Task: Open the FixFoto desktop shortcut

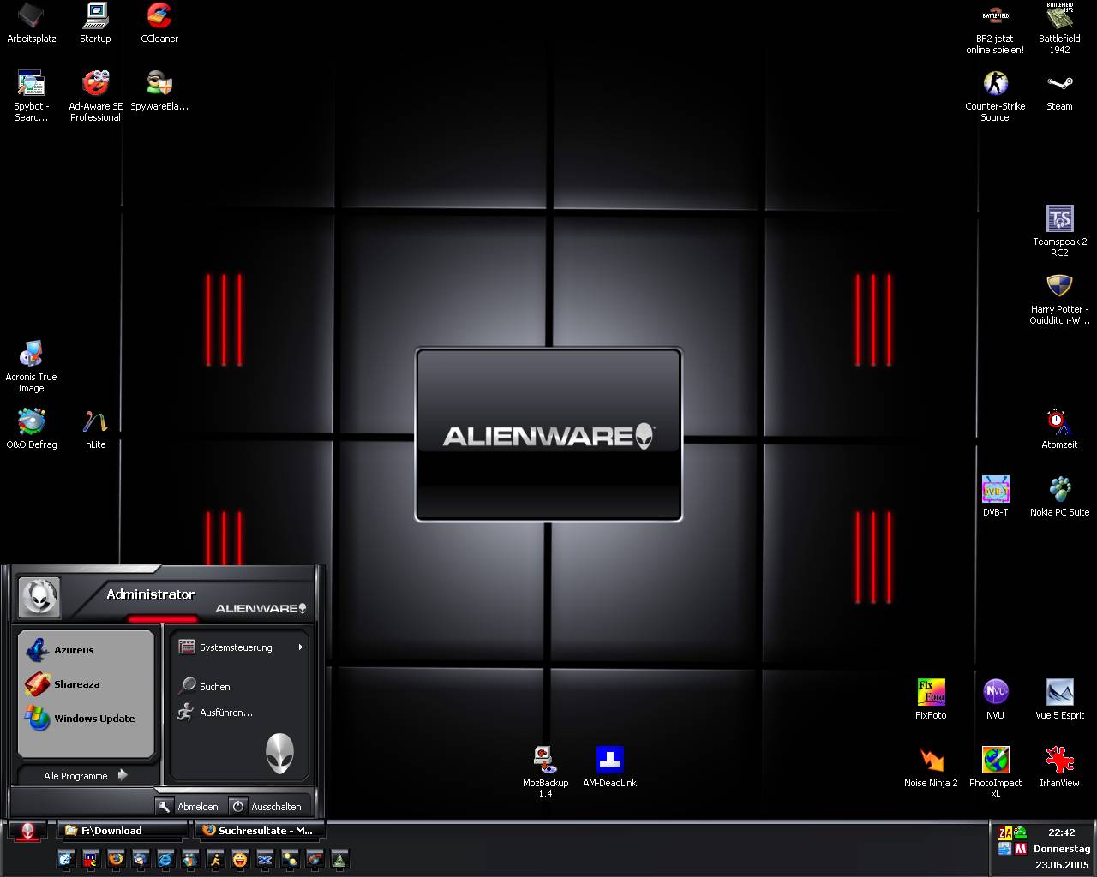Action: click(931, 700)
